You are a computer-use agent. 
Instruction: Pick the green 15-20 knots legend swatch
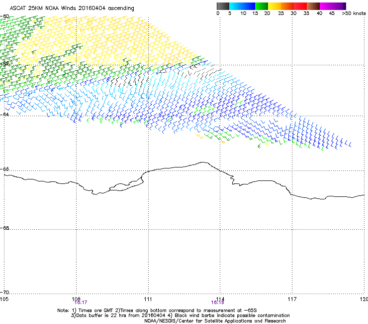(262, 6)
